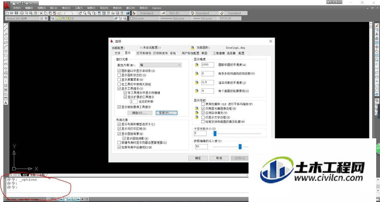Select the Spline draw tool

coord(6,60)
